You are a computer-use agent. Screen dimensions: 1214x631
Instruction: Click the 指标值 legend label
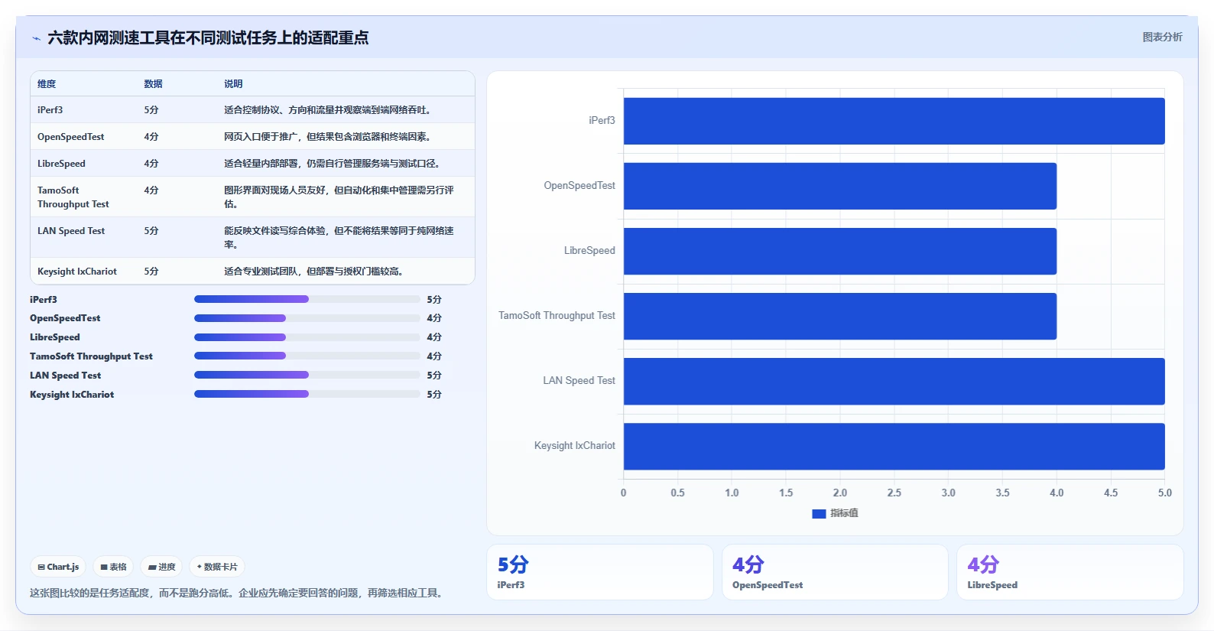(x=844, y=513)
